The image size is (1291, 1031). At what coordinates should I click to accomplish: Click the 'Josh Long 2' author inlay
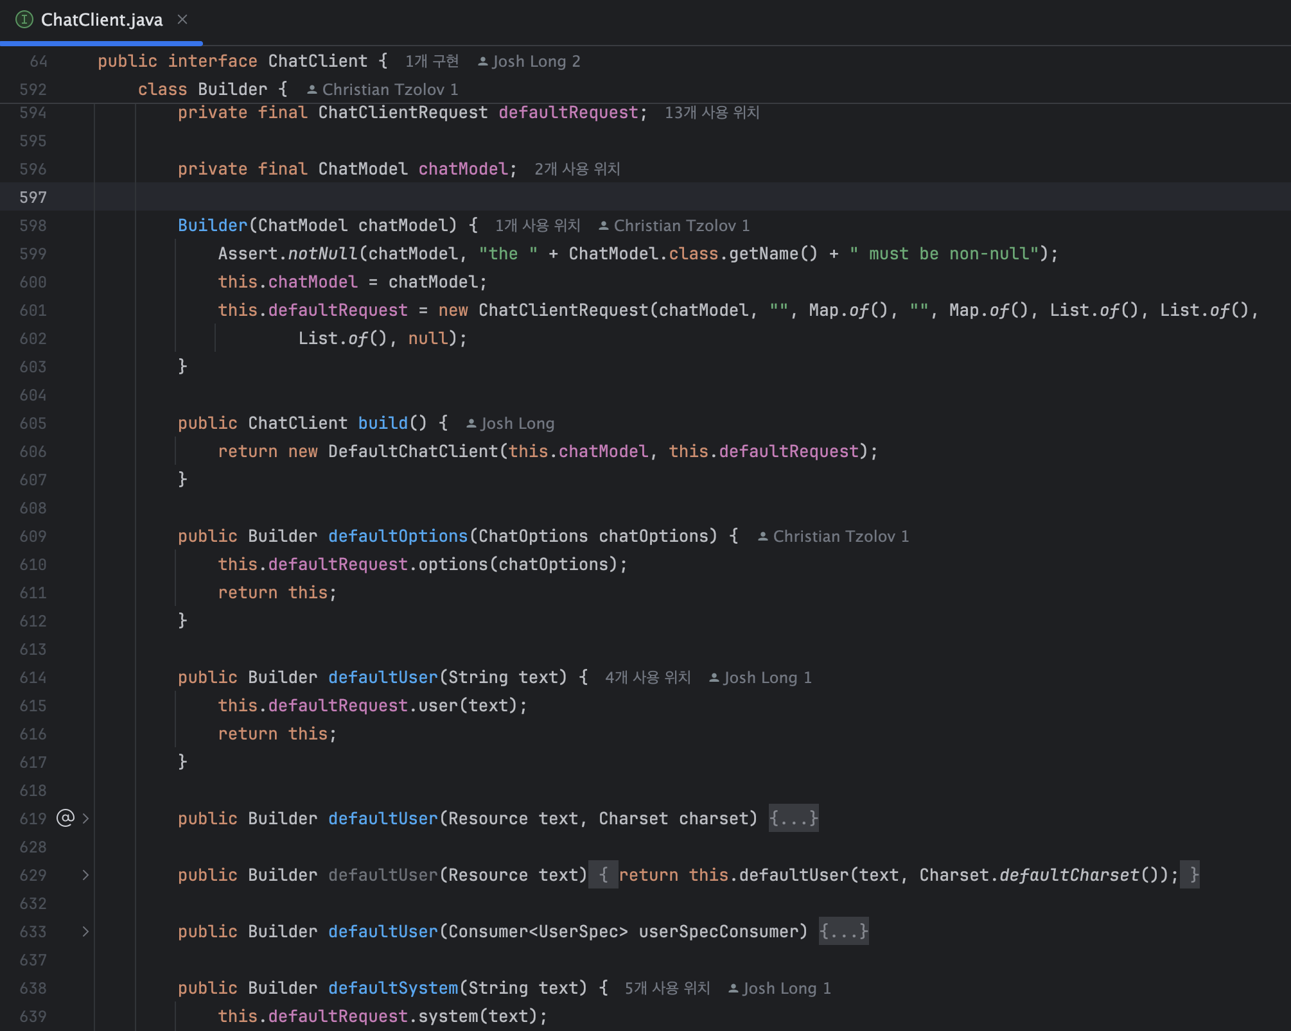pyautogui.click(x=529, y=61)
